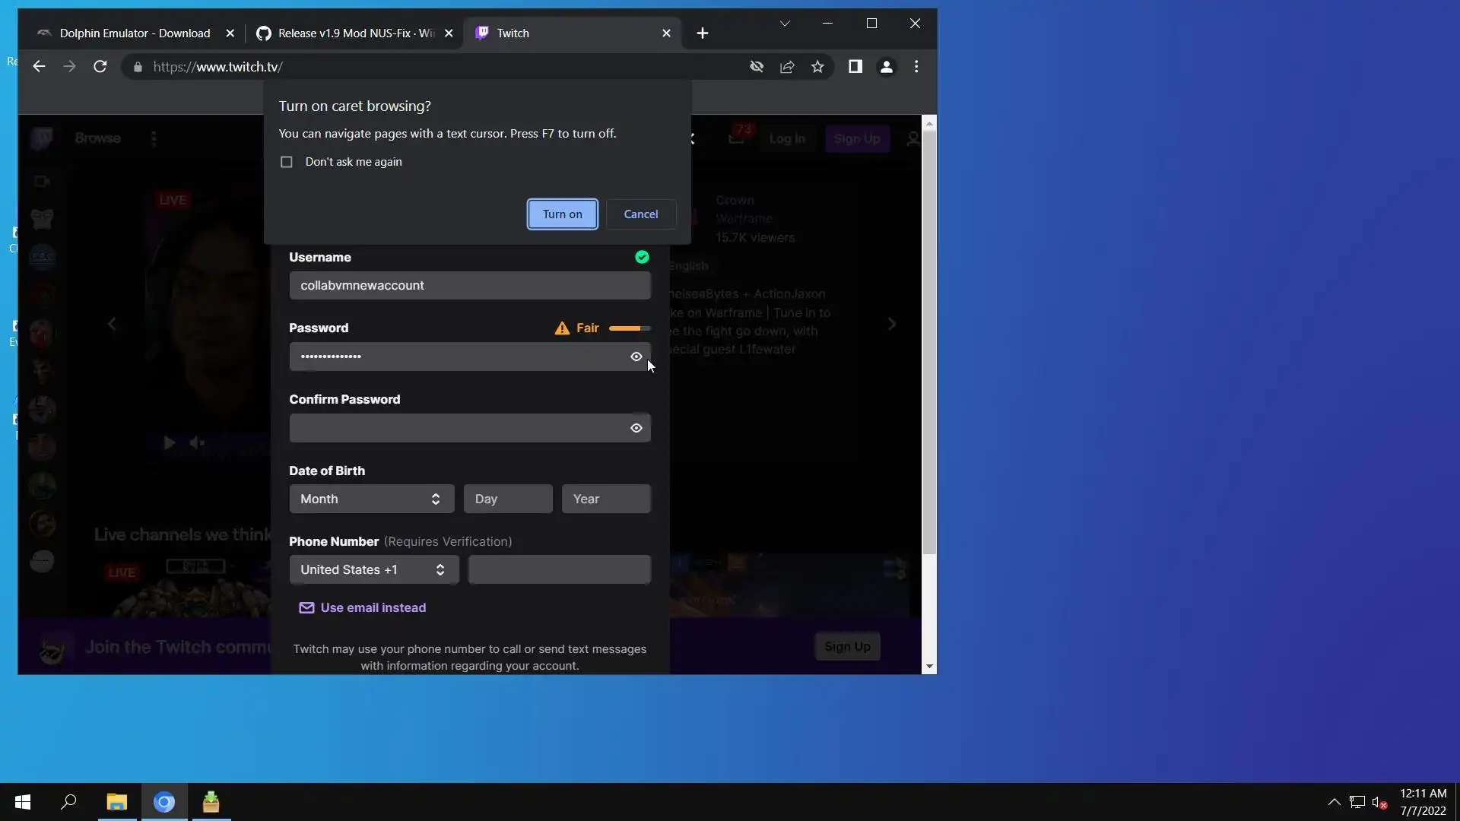Check the 'Don't ask me again' box
The image size is (1460, 821).
287,162
